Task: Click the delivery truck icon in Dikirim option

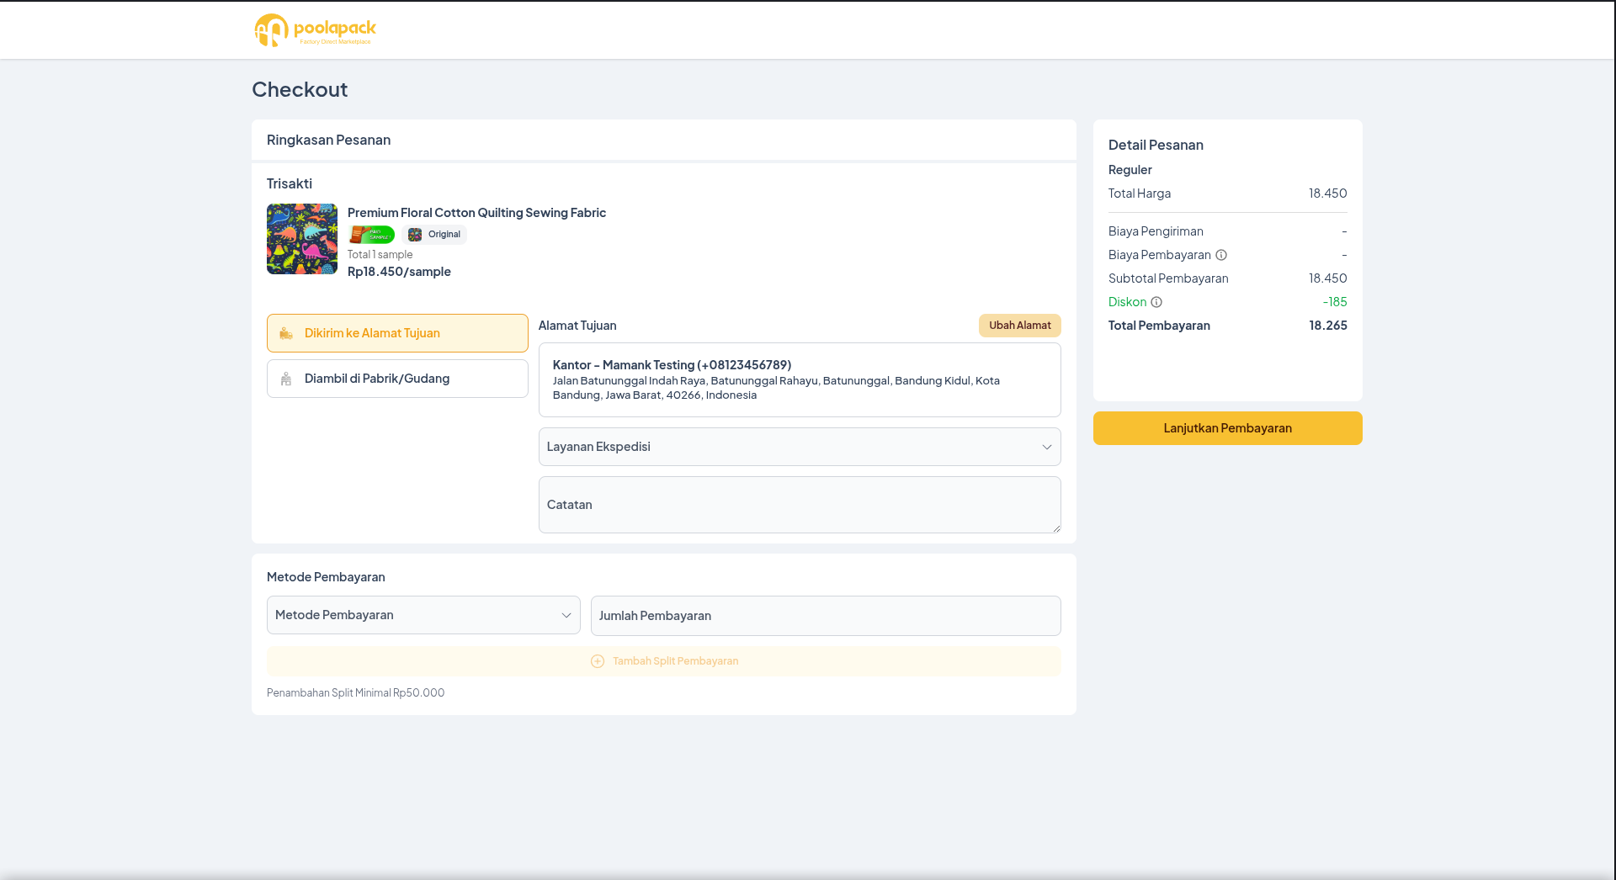Action: click(286, 333)
